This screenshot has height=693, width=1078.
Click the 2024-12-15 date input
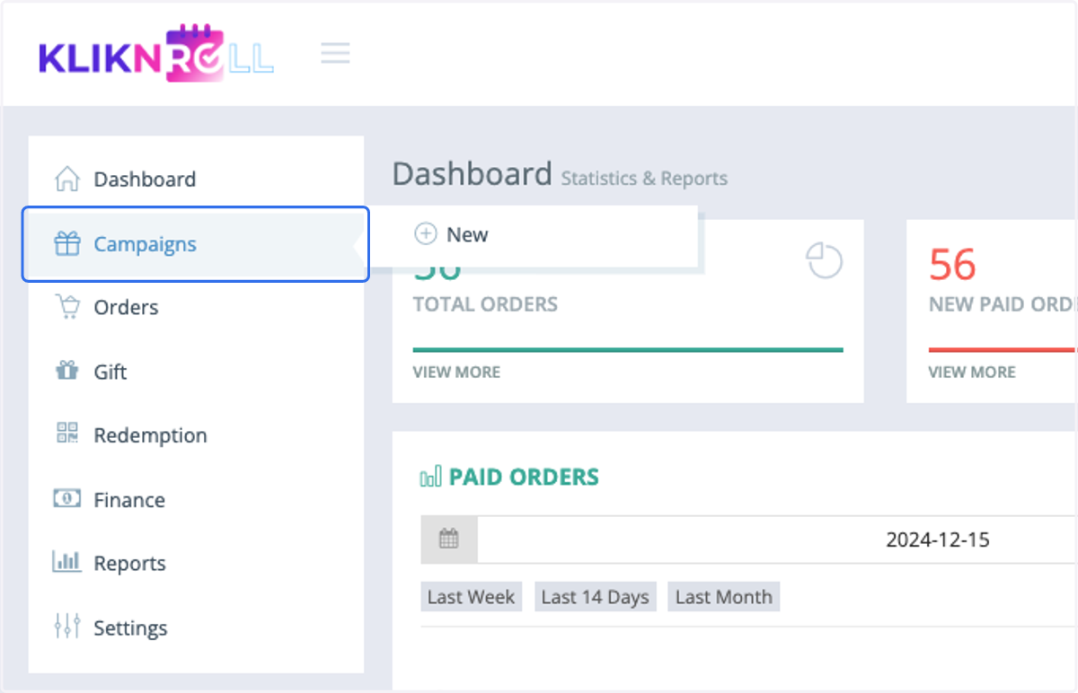click(777, 539)
